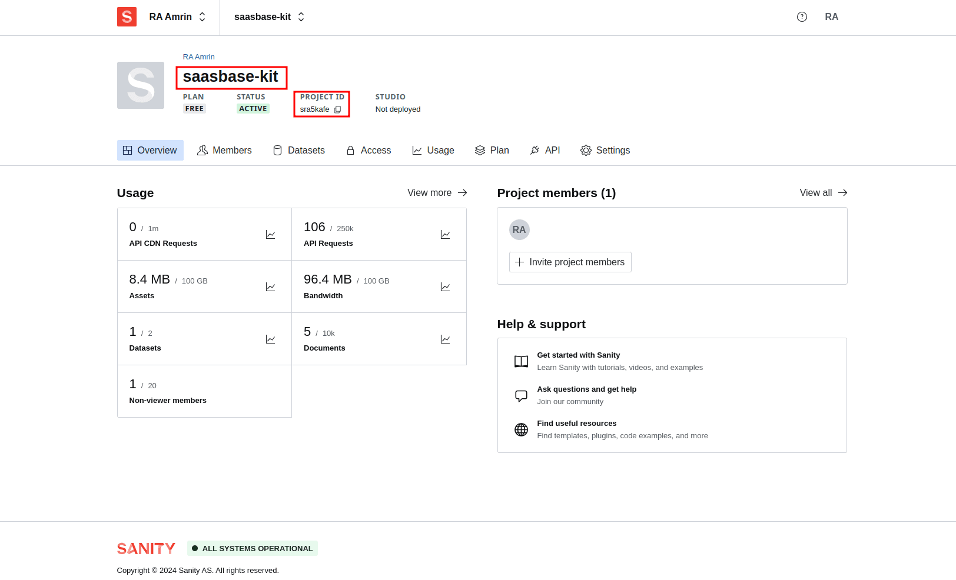The height and width of the screenshot is (580, 956).
Task: Click the speech bubble icon for Ask questions
Action: 521,395
